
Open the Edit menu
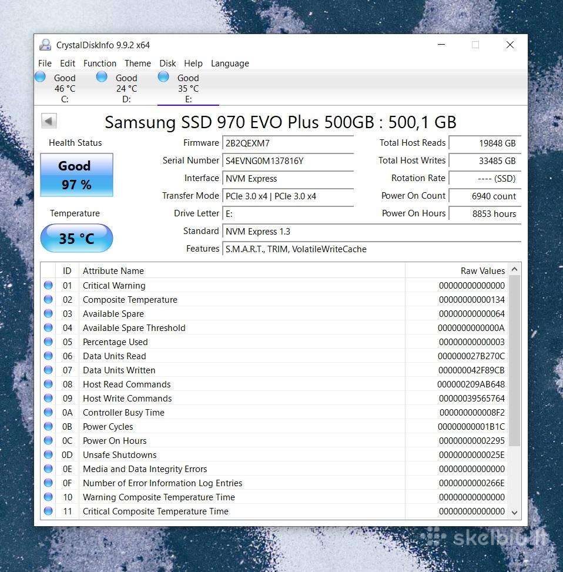coord(68,63)
